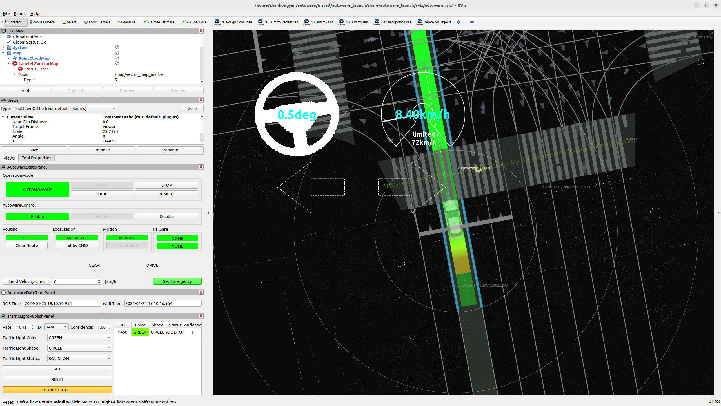The image size is (721, 406).
Task: Collapse Lanelet2VectorMap display
Action: tap(9, 63)
